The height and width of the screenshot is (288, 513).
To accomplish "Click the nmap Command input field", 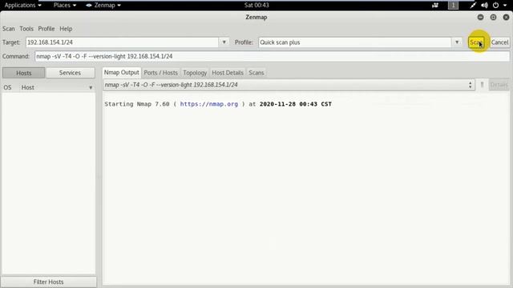I will click(272, 56).
